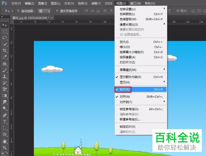Viewport: 206px width, 156px height.
Task: Select the History Brush tool
Action: [x=5, y=83]
